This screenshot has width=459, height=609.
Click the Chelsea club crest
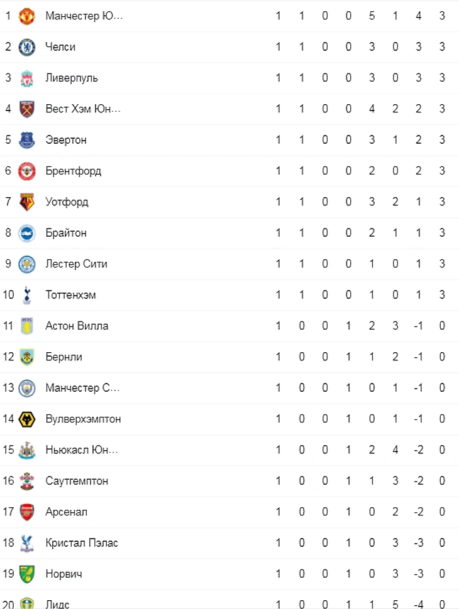(x=27, y=47)
